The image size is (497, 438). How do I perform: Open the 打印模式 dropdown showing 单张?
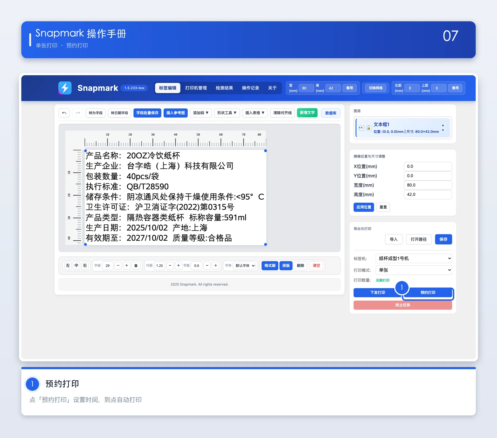click(414, 270)
